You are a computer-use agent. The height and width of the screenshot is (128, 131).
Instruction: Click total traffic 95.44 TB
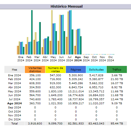[x=117, y=124]
